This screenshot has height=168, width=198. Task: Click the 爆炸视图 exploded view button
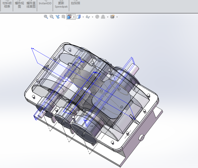click(x=19, y=5)
